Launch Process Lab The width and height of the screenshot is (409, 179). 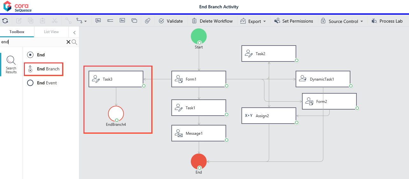tap(387, 21)
